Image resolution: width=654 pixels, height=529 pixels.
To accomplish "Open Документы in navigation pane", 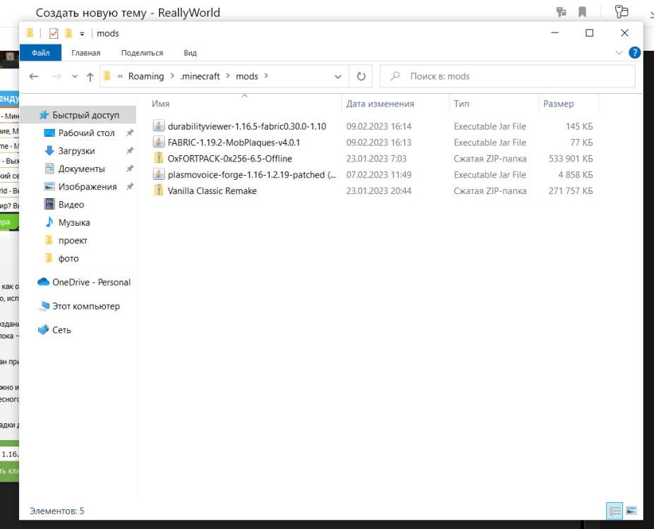I will click(x=81, y=169).
